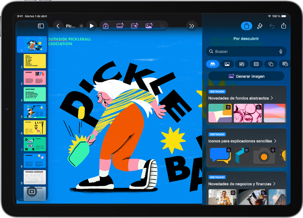Select the pink bubbles abstract background

248,113
